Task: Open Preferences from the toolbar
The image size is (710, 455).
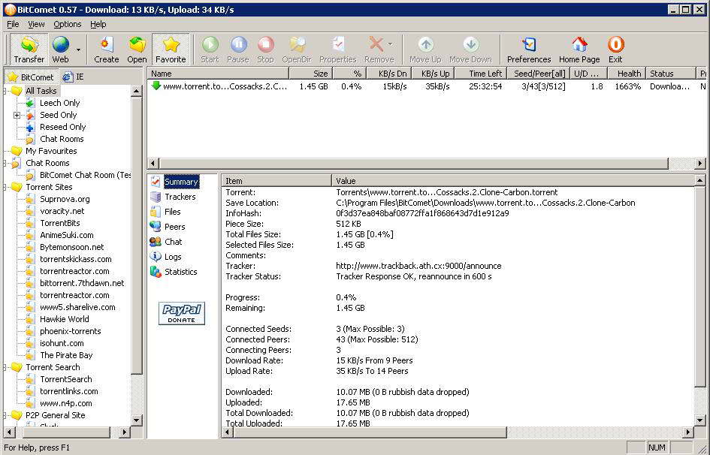Action: 529,50
